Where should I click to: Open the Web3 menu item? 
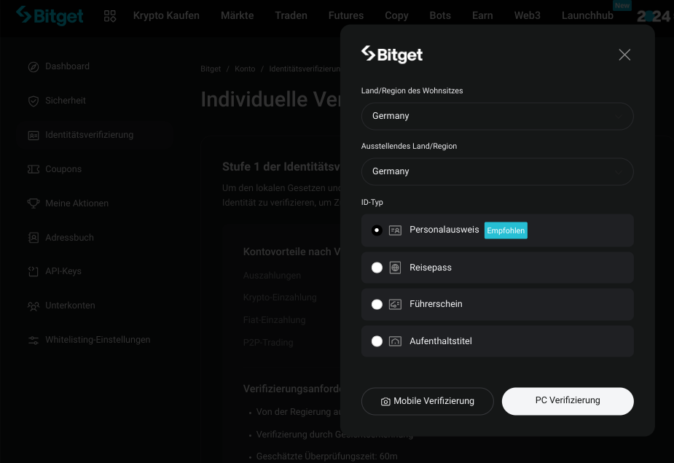[528, 15]
